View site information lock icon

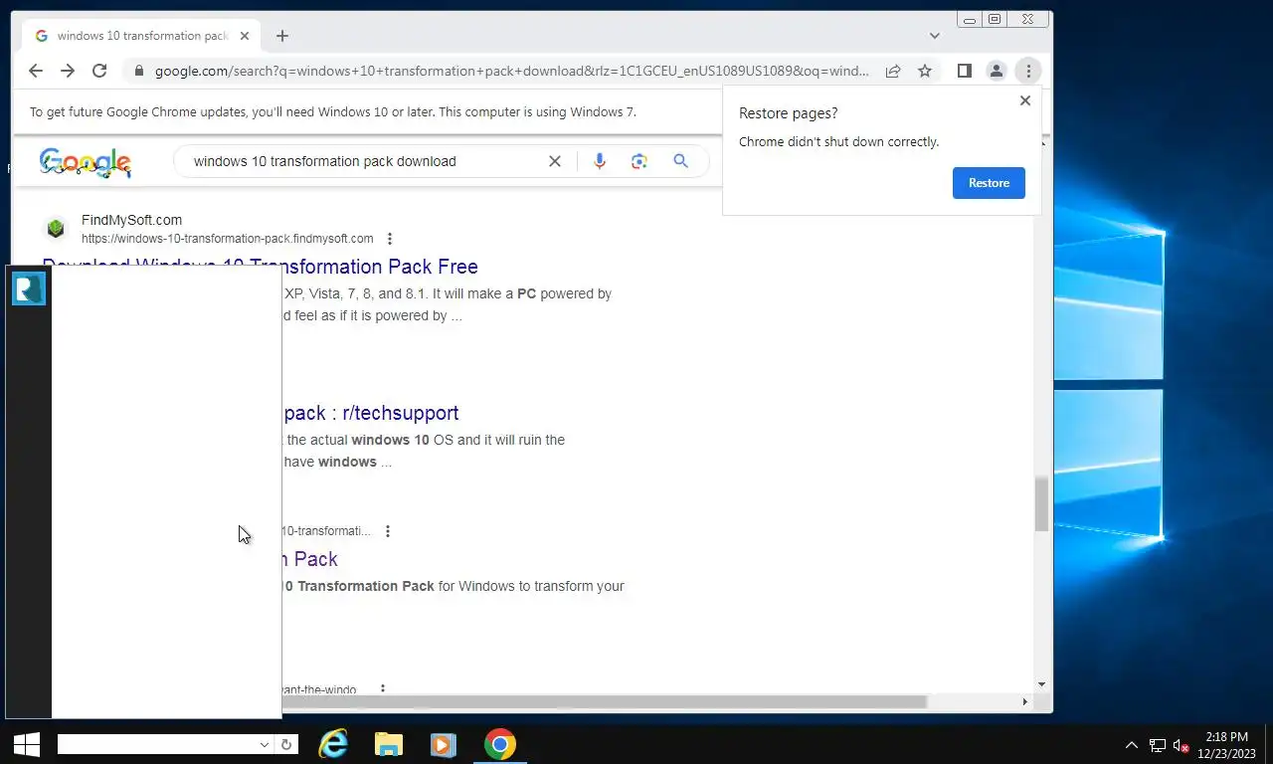(x=138, y=71)
